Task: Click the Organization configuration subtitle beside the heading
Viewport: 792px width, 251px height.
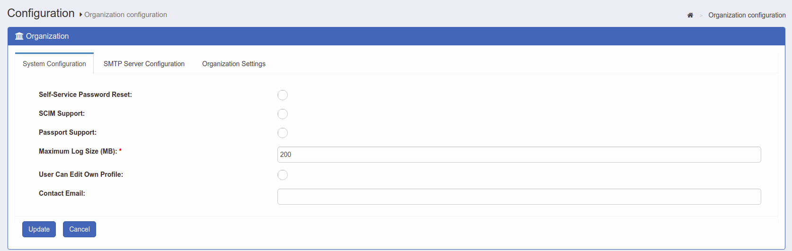Action: pos(125,15)
